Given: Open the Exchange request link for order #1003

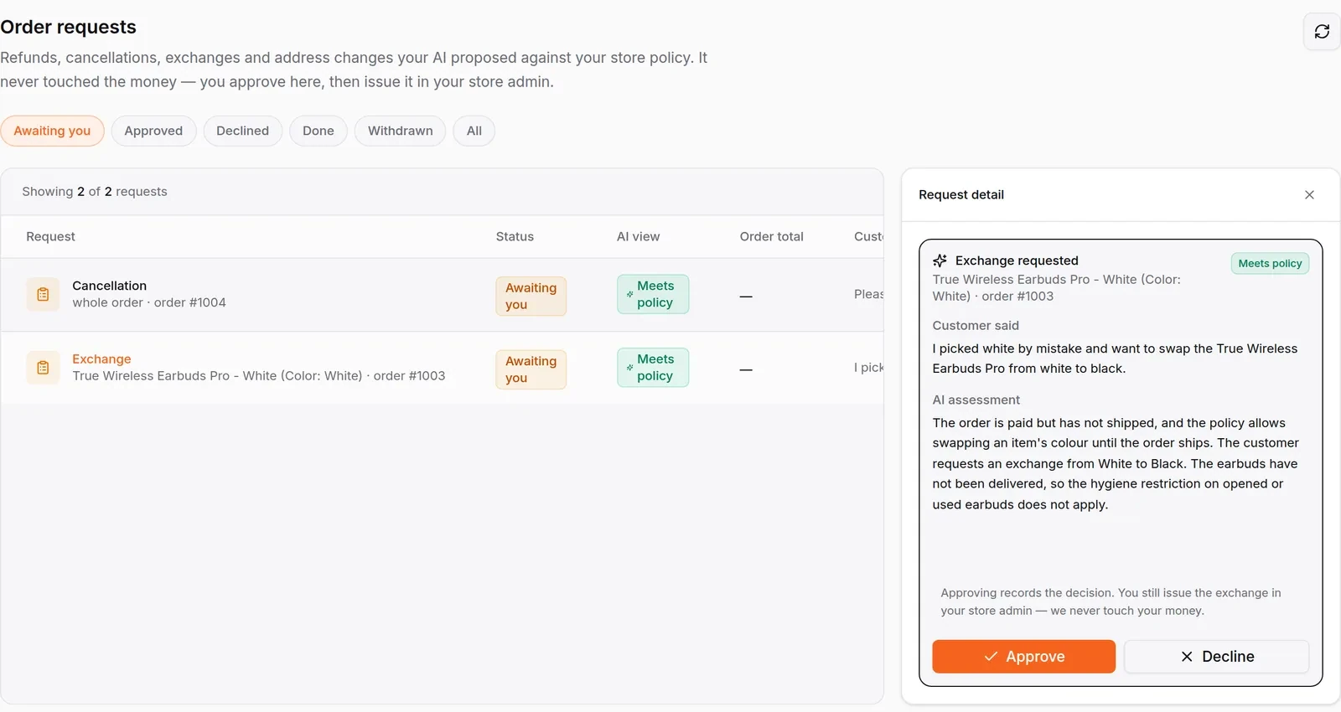Looking at the screenshot, I should [x=101, y=359].
